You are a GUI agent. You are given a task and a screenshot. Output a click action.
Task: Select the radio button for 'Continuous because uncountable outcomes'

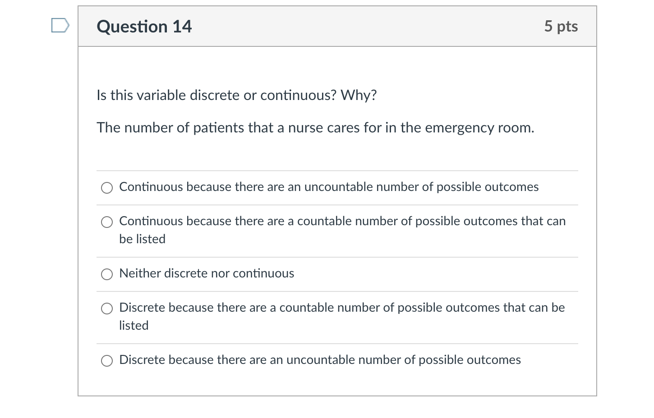[107, 188]
